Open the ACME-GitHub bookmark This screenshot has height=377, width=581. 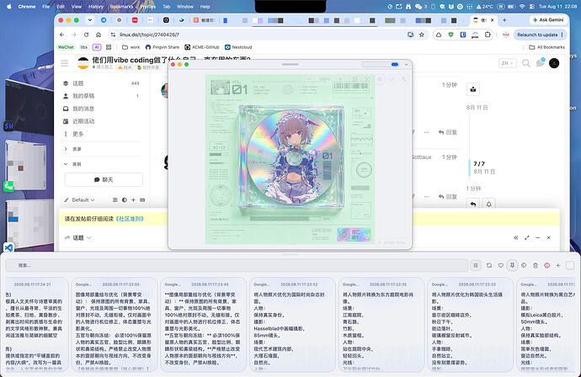pyautogui.click(x=202, y=47)
